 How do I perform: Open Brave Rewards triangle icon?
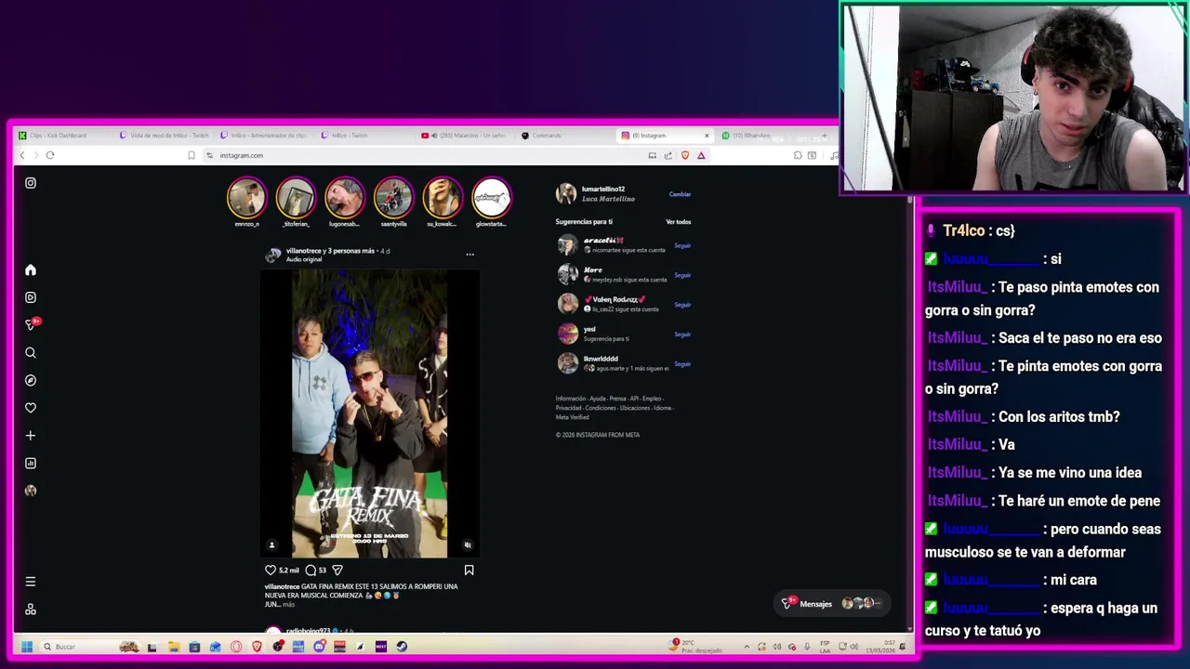[x=701, y=155]
